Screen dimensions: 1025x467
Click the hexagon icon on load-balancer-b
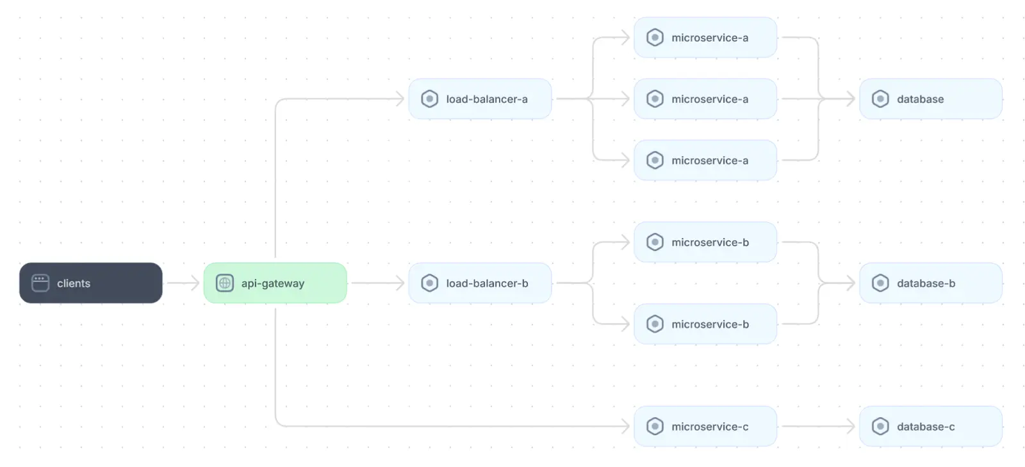coord(429,283)
